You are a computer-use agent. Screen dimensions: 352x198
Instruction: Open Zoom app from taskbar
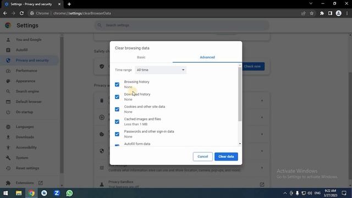click(57, 193)
